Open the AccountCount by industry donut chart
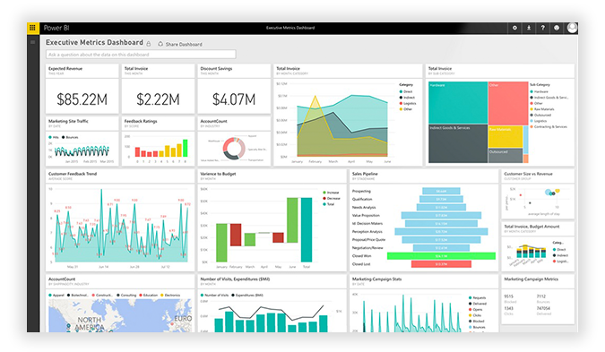The height and width of the screenshot is (352, 605). [234, 149]
